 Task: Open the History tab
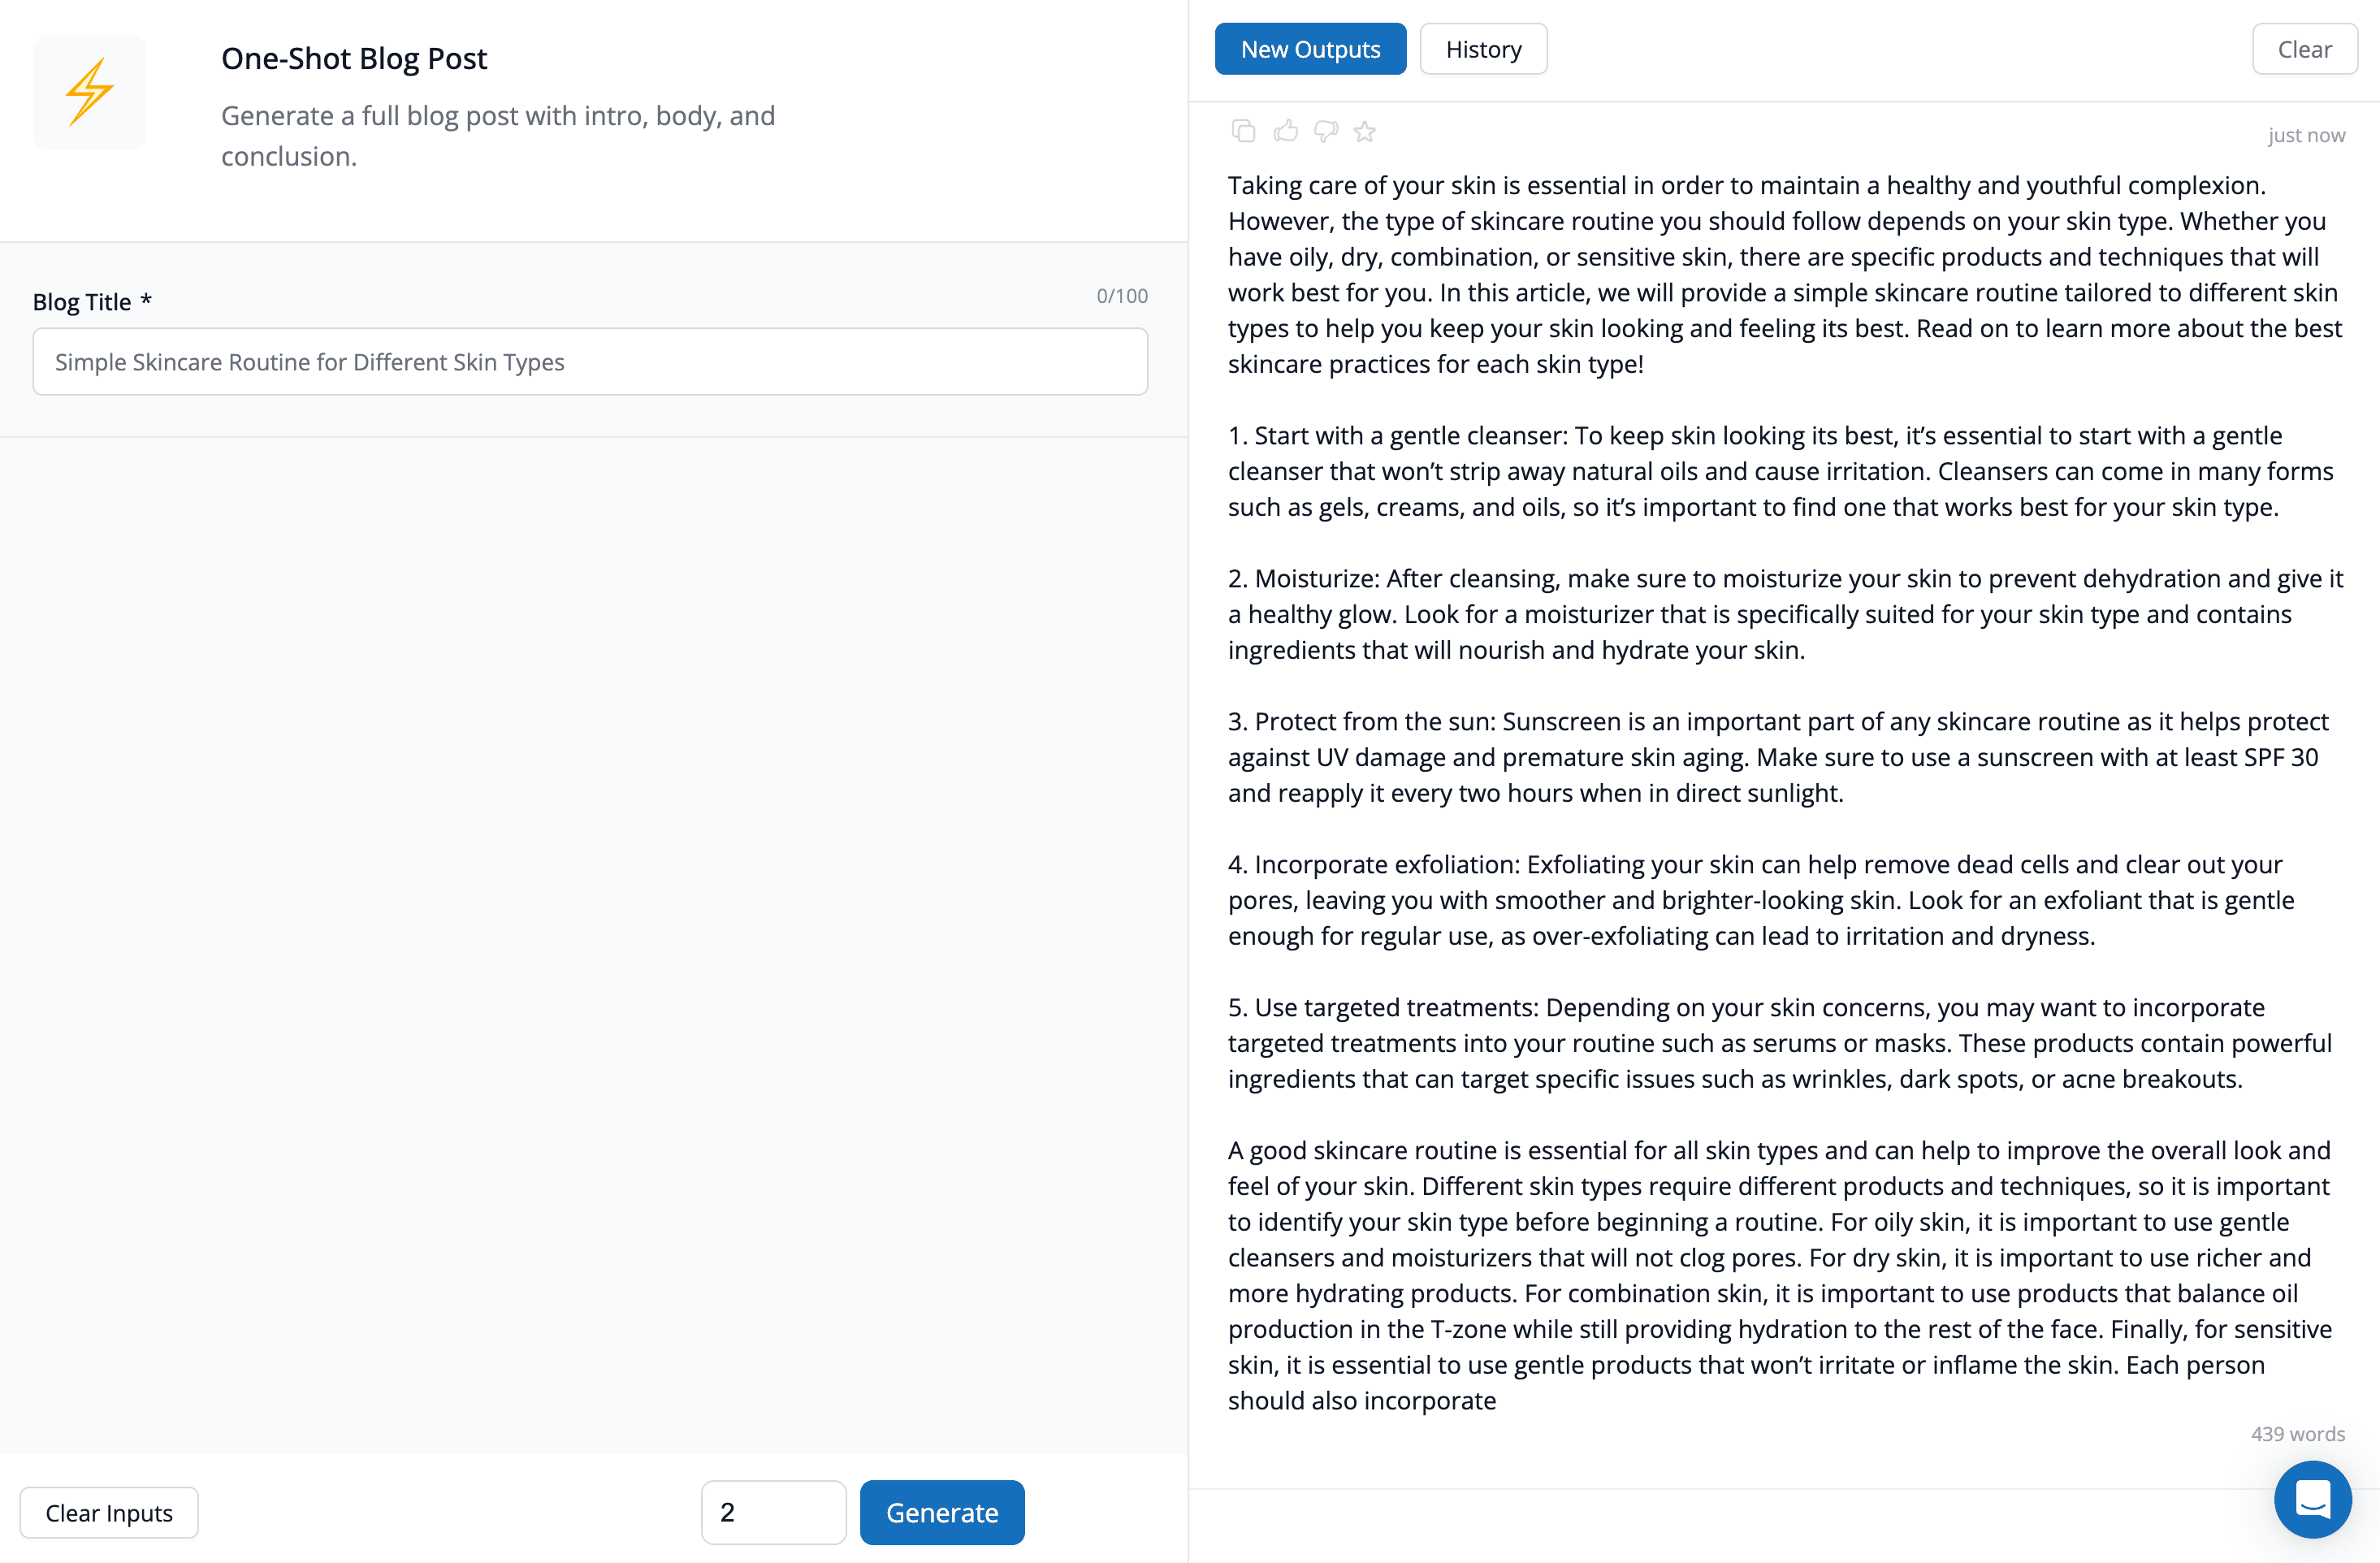click(x=1483, y=49)
